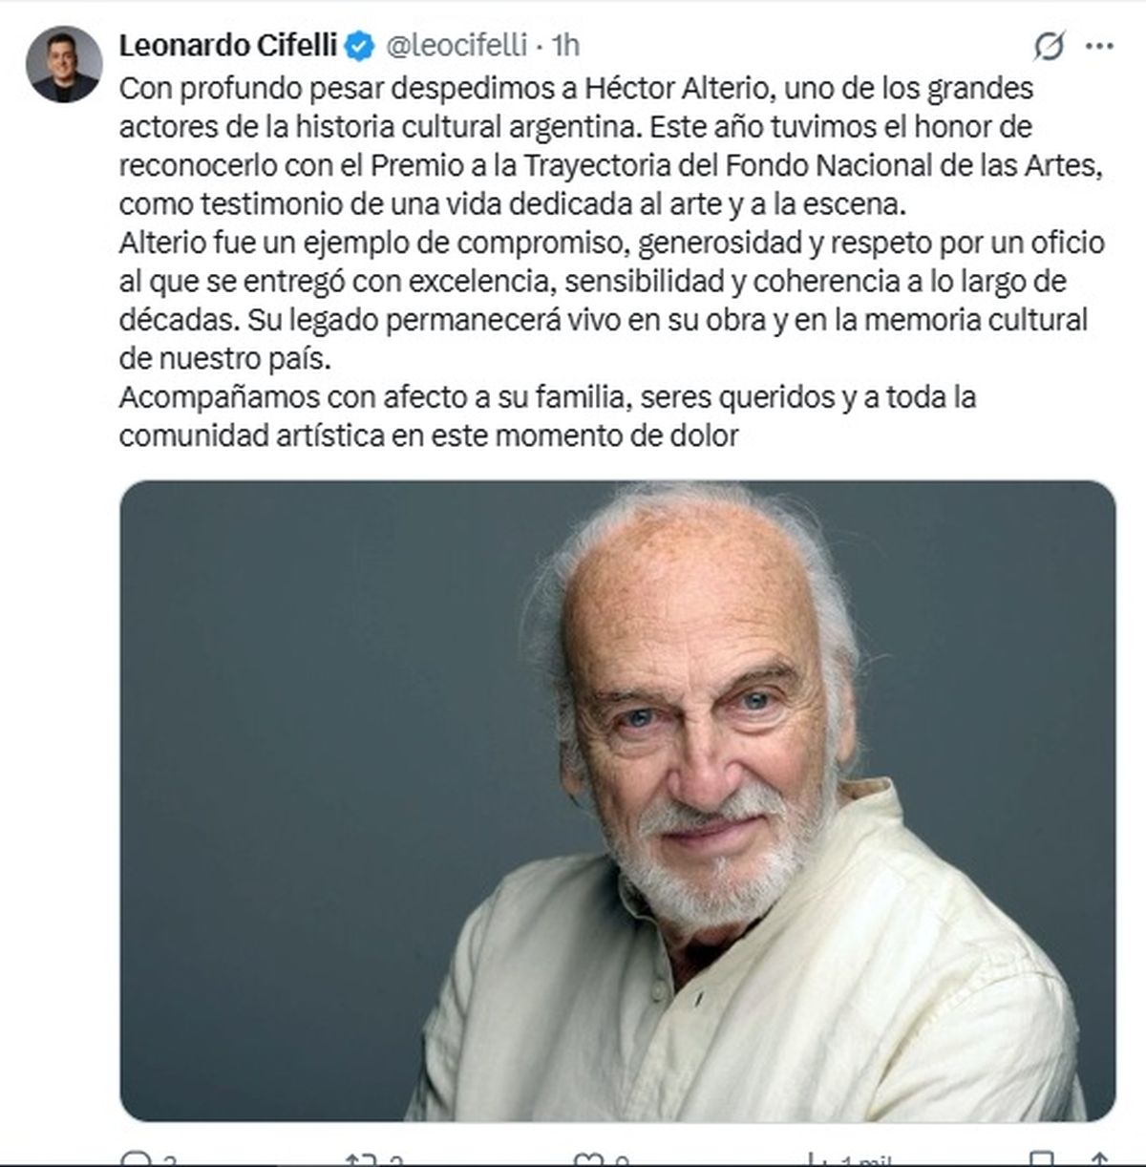Toggle the heart like button

pos(587,1158)
